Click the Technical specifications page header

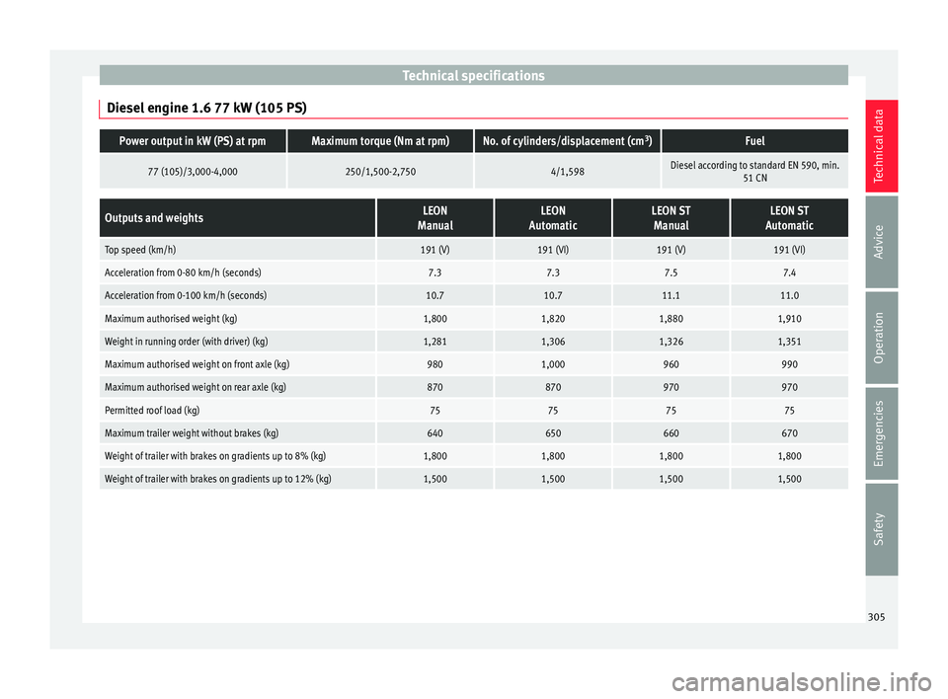coord(473,76)
